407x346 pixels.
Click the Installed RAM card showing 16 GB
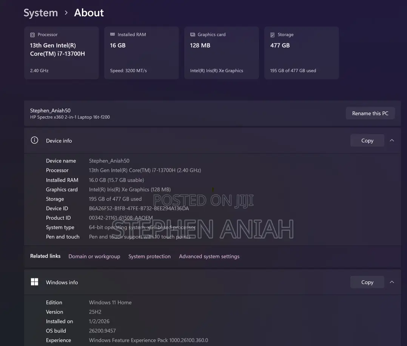coord(142,53)
